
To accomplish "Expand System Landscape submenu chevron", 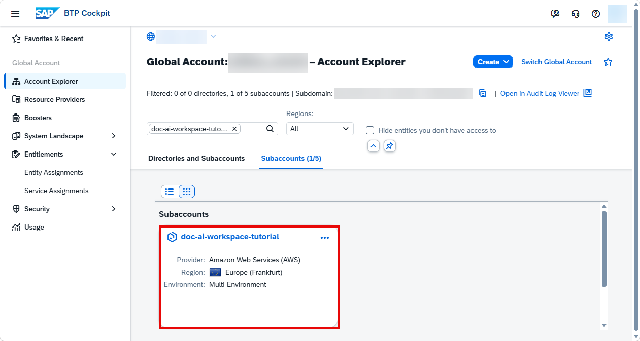I will 114,136.
